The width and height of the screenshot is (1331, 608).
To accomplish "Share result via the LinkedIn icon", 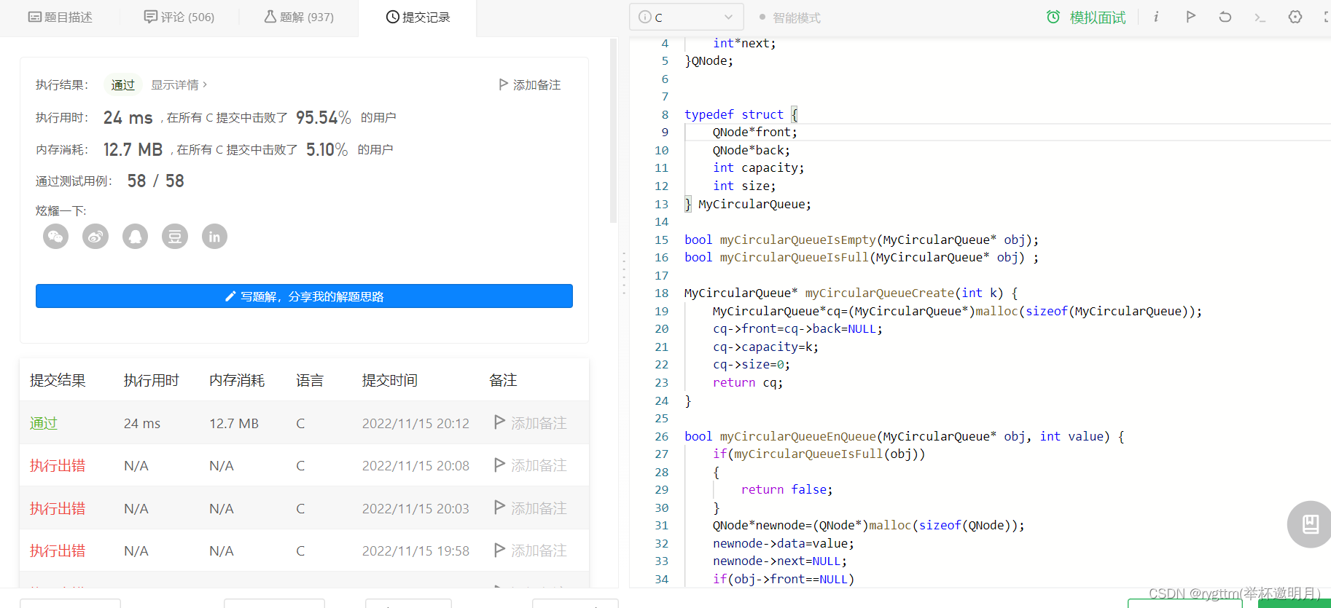I will click(214, 237).
